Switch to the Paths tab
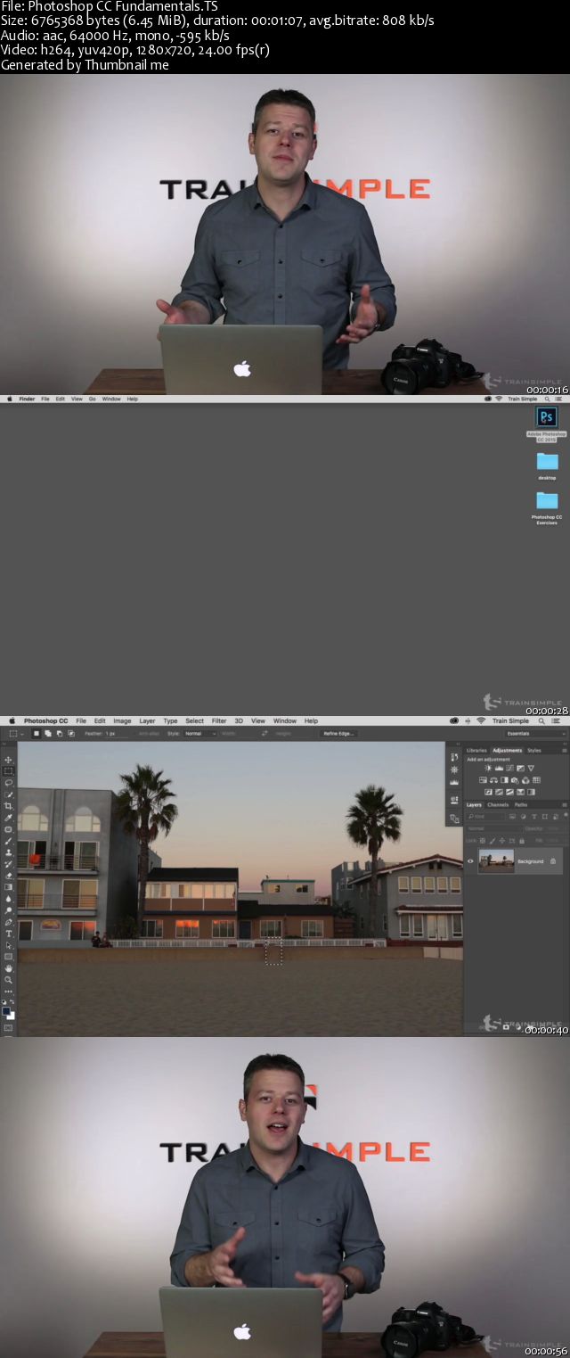This screenshot has height=1358, width=570. [x=521, y=805]
